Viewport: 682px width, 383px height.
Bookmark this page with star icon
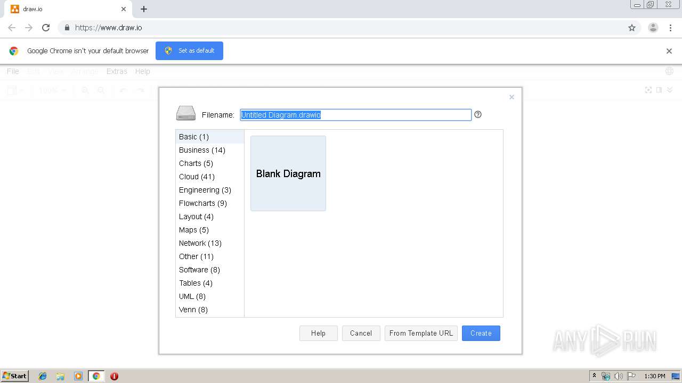[x=632, y=28]
